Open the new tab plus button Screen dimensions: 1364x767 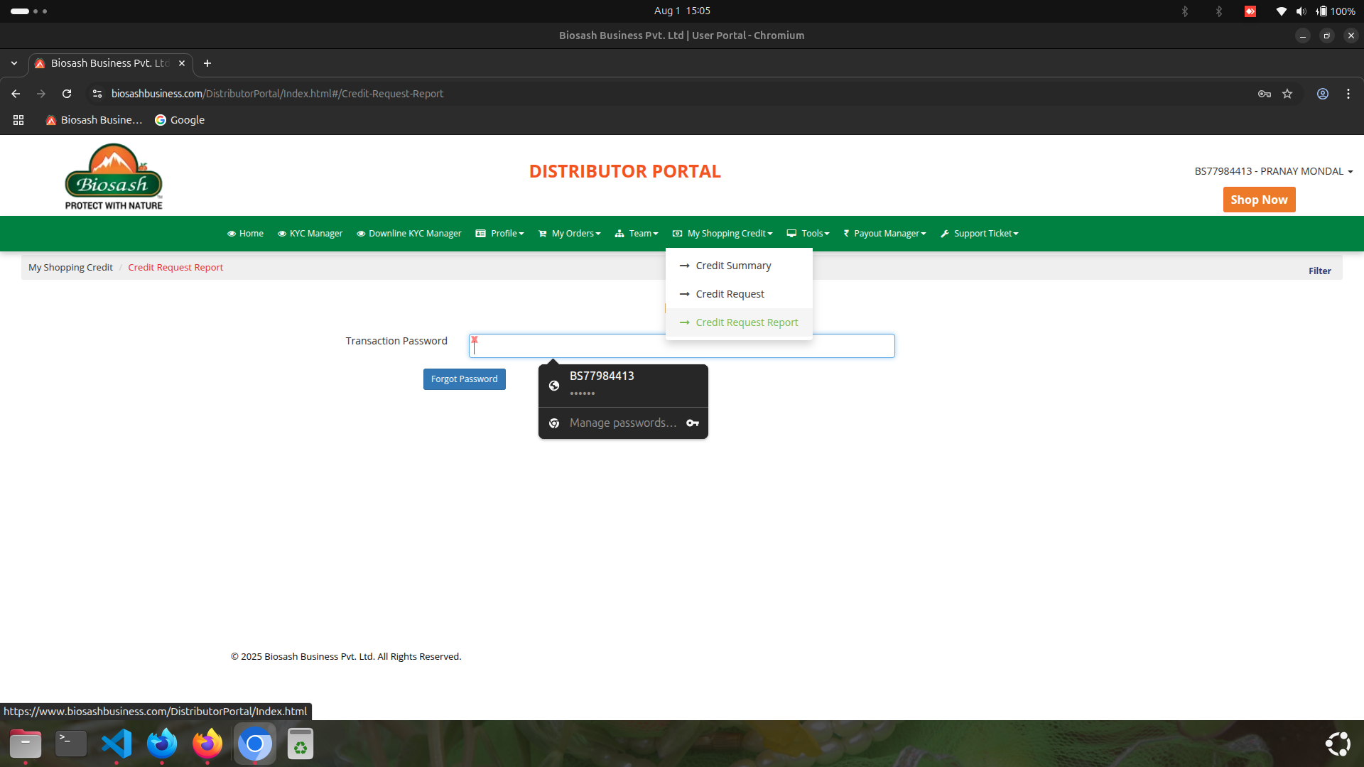207,63
